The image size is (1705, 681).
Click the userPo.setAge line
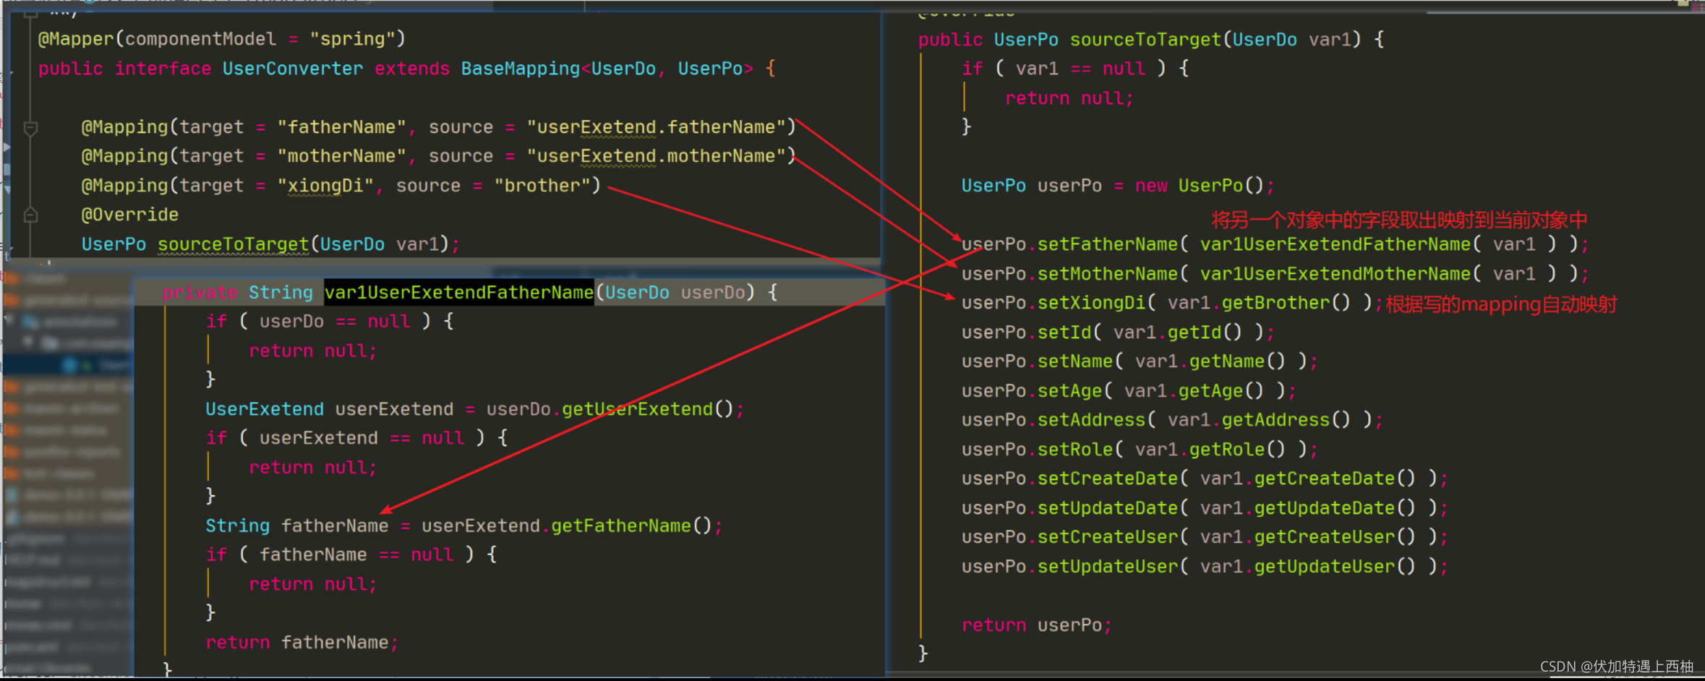click(x=1129, y=391)
